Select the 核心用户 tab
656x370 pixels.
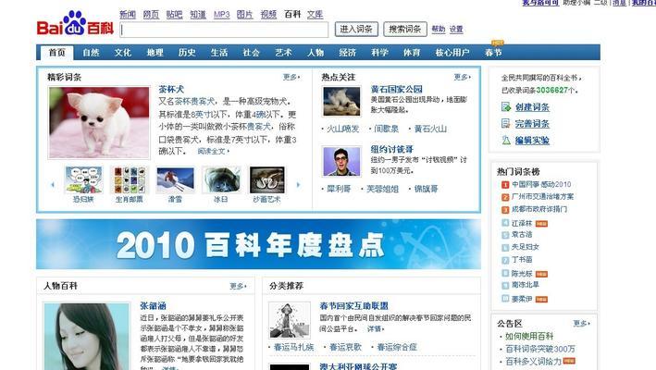[452, 53]
